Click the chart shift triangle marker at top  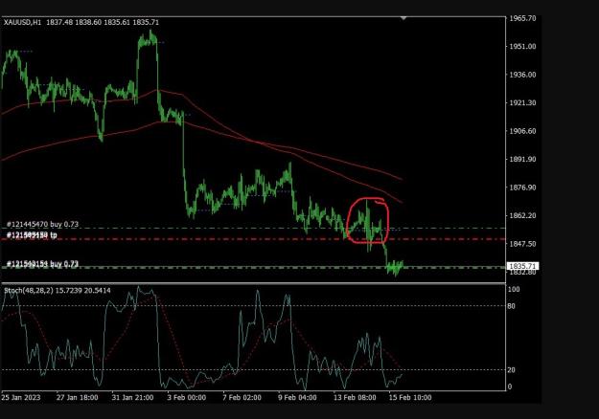tap(403, 18)
